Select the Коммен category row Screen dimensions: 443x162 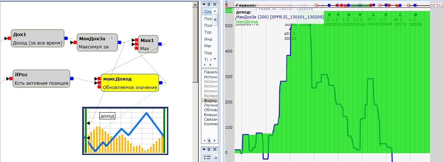point(210,124)
